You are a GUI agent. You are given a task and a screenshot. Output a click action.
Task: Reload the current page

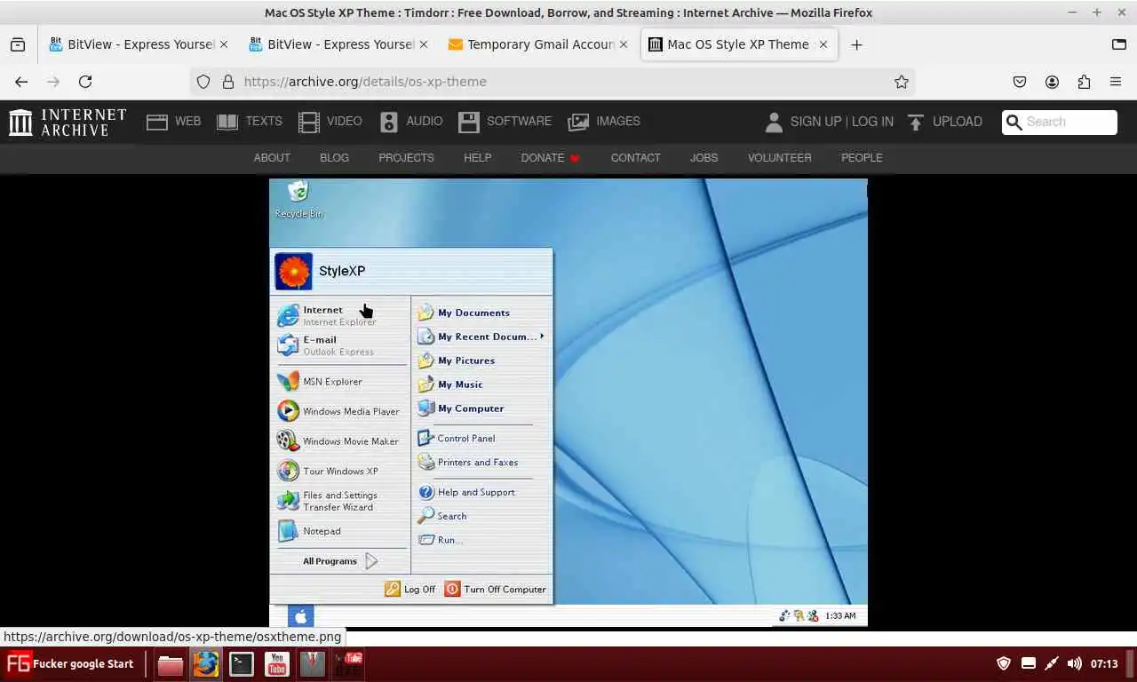(85, 82)
